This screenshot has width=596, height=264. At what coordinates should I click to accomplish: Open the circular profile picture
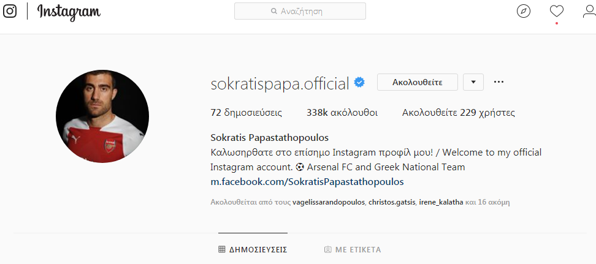(102, 116)
